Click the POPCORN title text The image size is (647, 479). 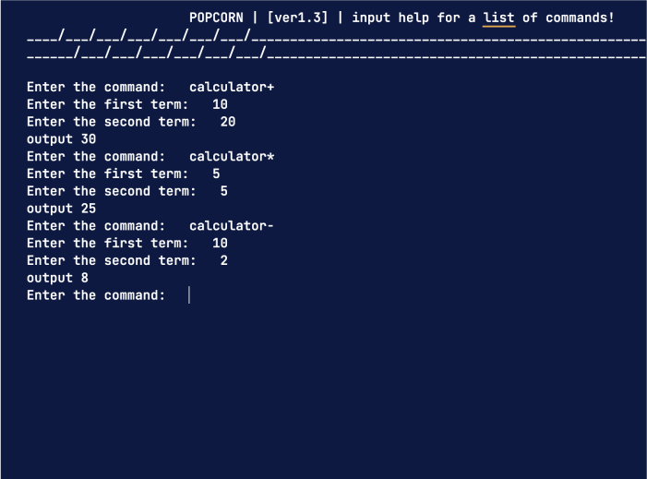tap(216, 18)
